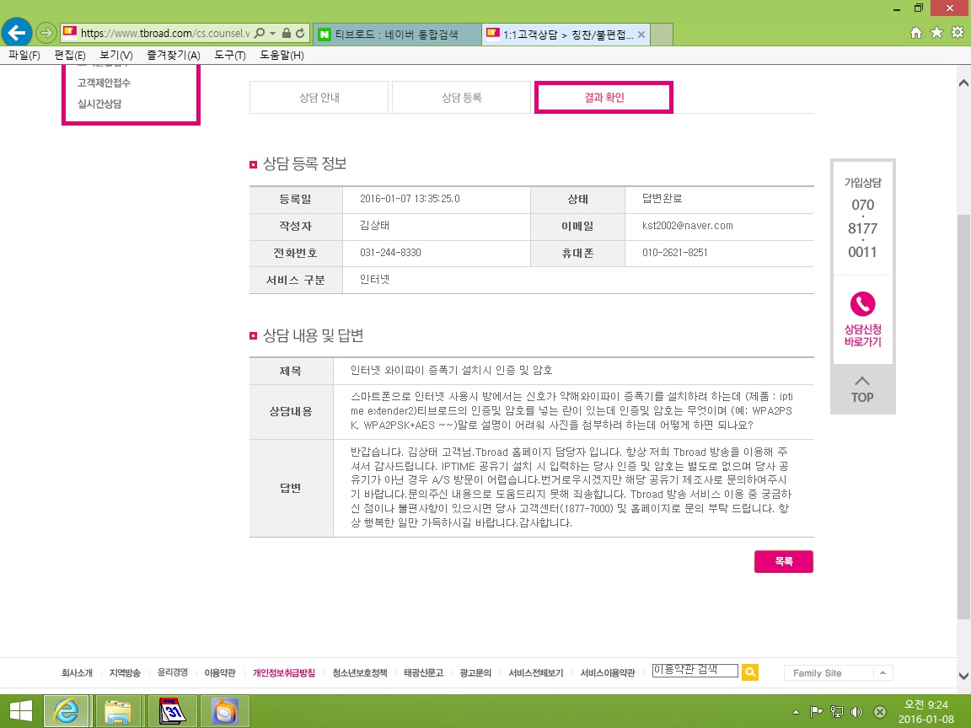Refresh the page with the reload icon

300,33
